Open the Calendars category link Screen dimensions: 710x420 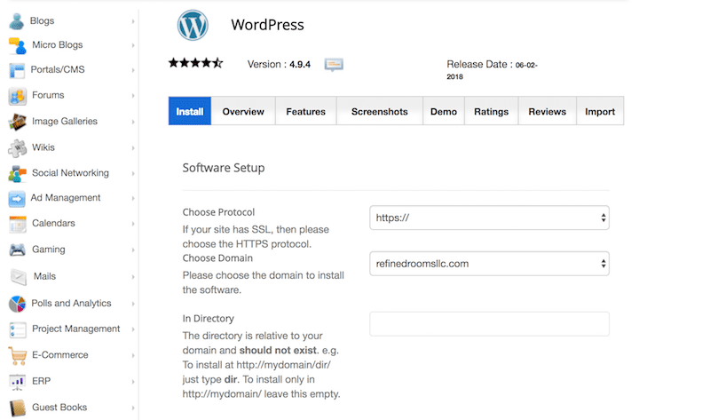pos(53,224)
